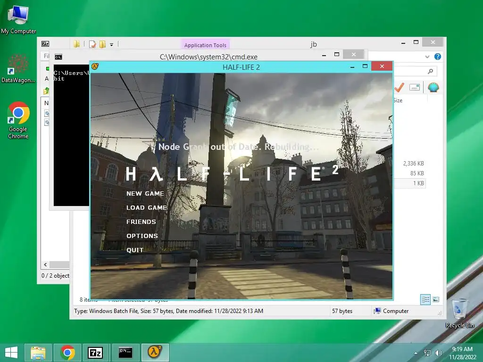
Task: Switch explorer to large icons view
Action: coord(436,299)
